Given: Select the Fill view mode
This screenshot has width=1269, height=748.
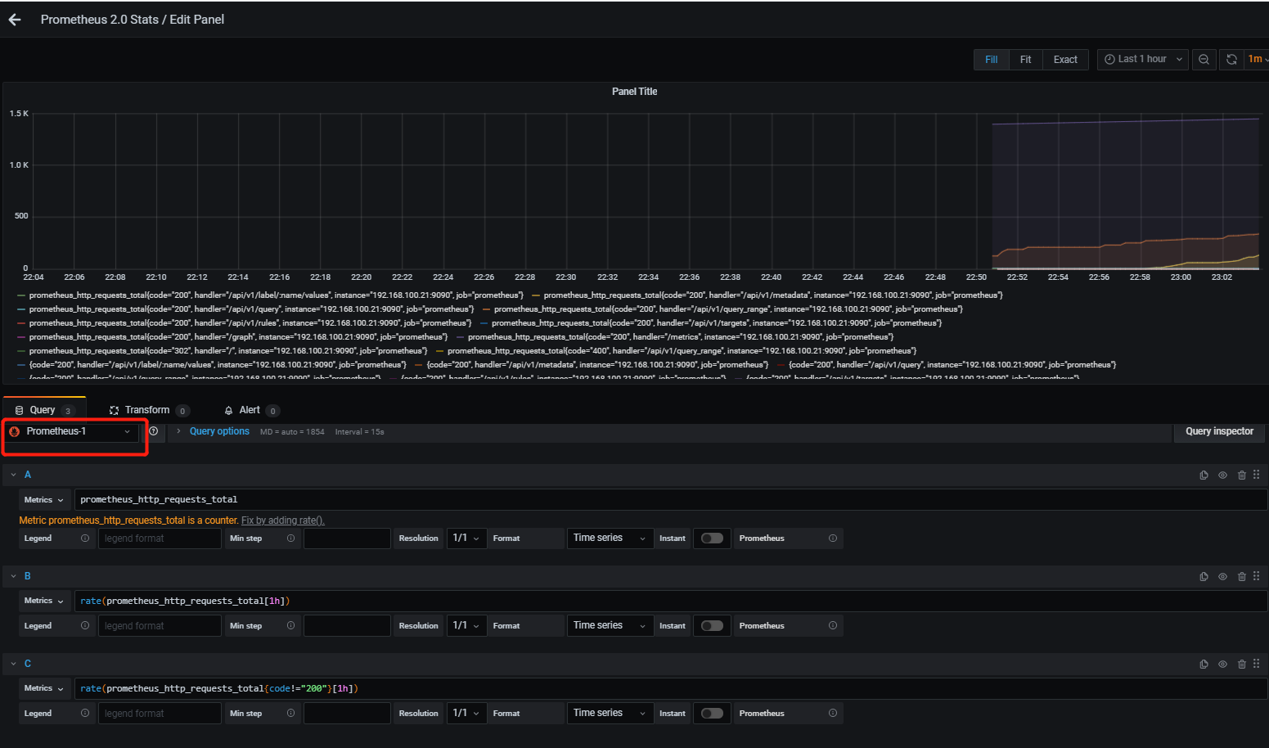Looking at the screenshot, I should click(991, 60).
